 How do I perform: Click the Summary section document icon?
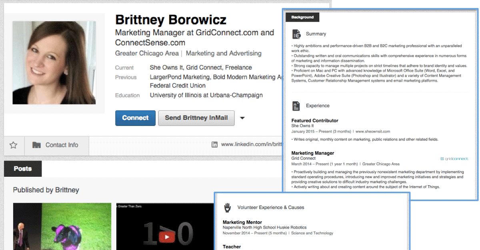296,34
